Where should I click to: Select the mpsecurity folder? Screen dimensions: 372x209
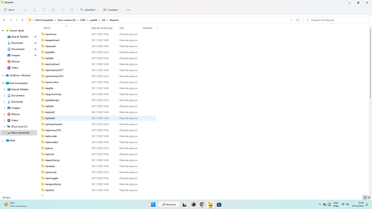tap(51, 172)
